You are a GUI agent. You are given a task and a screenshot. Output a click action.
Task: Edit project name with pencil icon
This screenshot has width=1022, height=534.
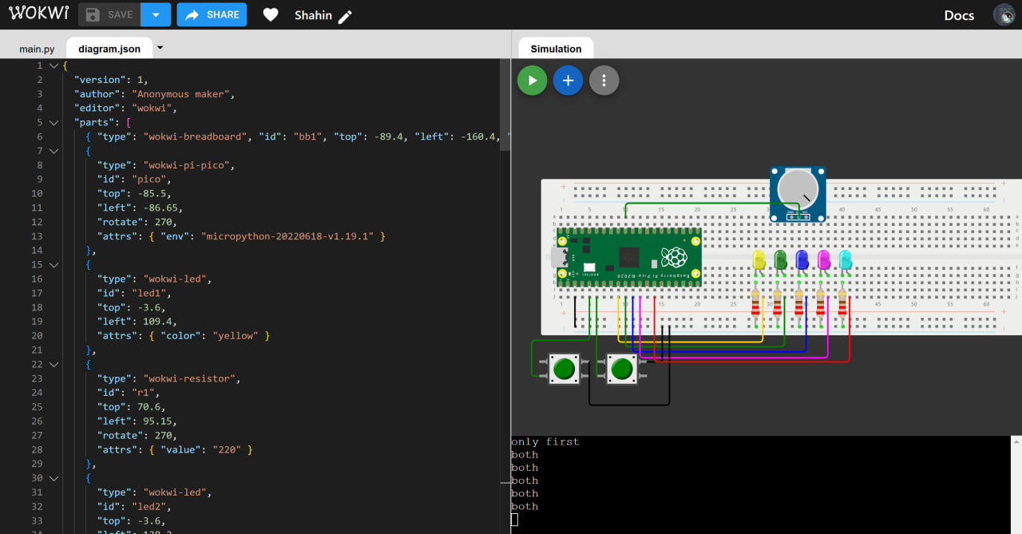pyautogui.click(x=345, y=16)
